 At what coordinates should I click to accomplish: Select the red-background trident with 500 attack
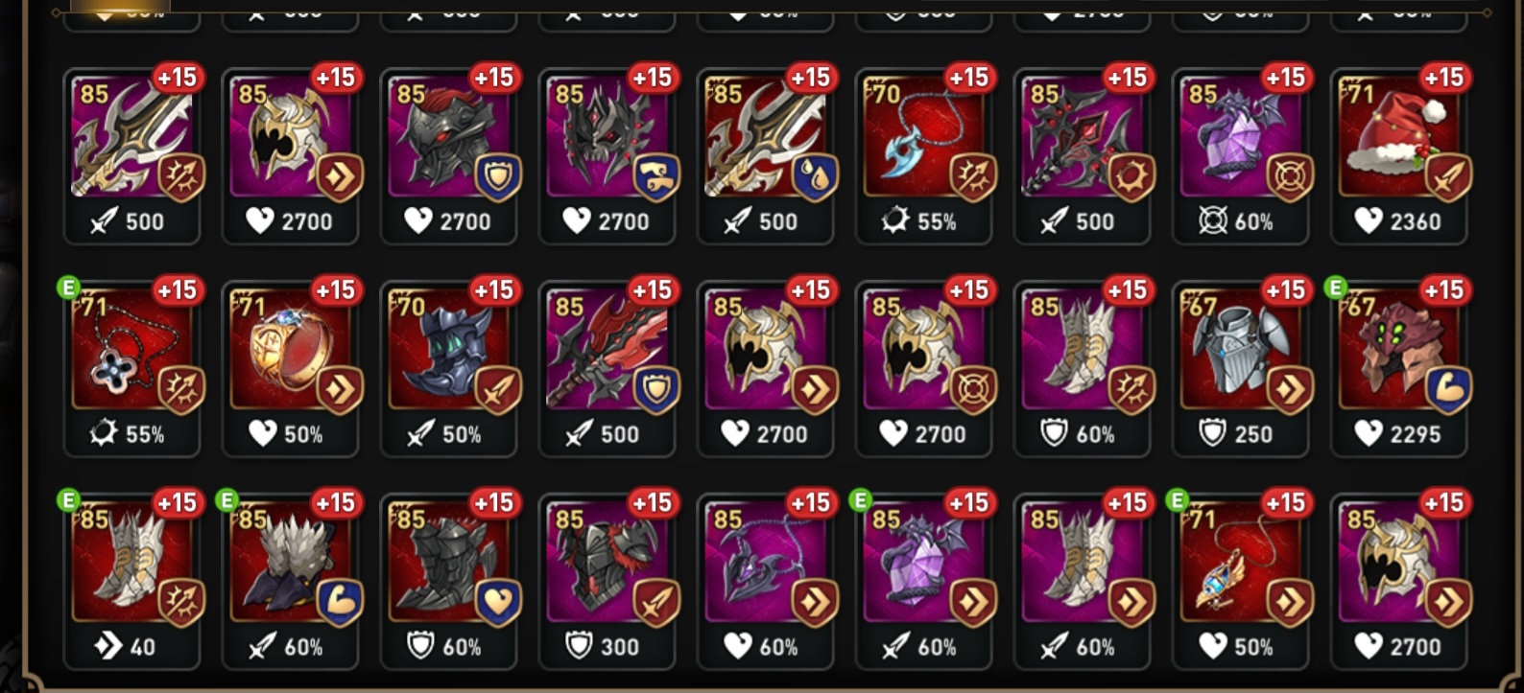click(x=765, y=155)
